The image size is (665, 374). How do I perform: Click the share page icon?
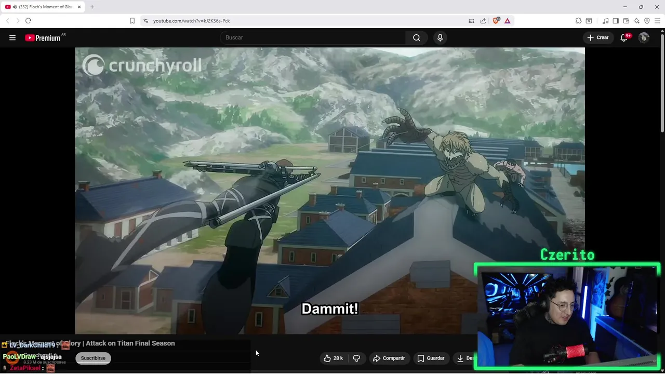click(x=483, y=21)
